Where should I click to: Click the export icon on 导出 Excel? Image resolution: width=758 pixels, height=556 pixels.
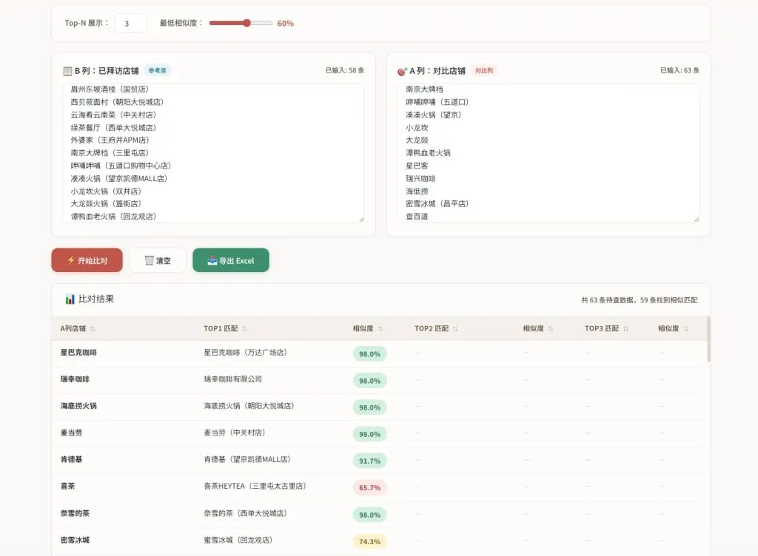(212, 260)
